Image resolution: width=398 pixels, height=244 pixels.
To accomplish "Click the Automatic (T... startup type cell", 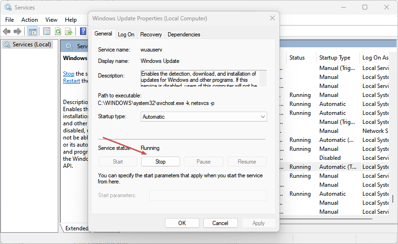I will point(337,167).
